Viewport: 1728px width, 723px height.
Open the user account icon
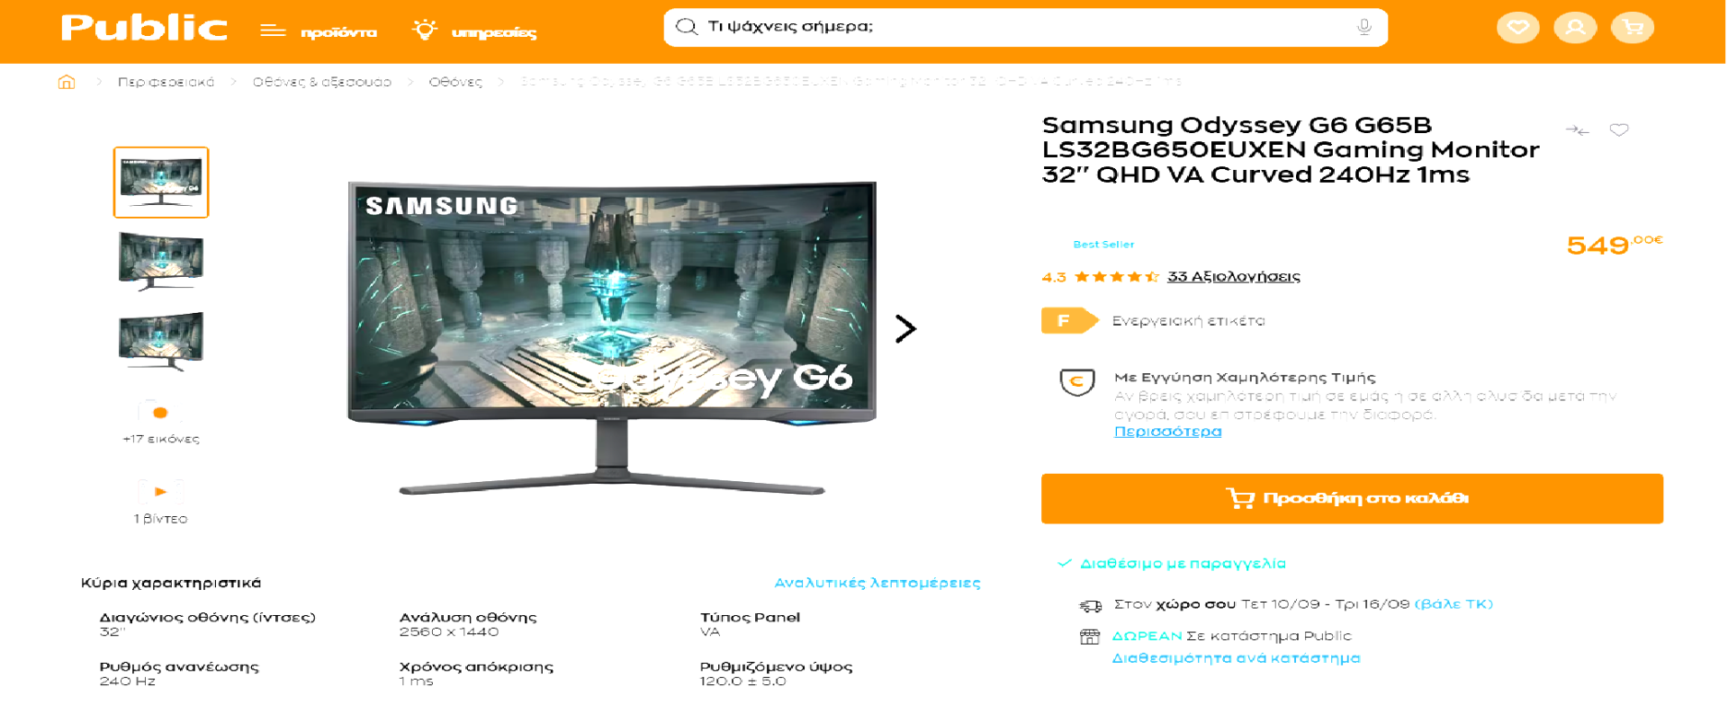click(1575, 28)
